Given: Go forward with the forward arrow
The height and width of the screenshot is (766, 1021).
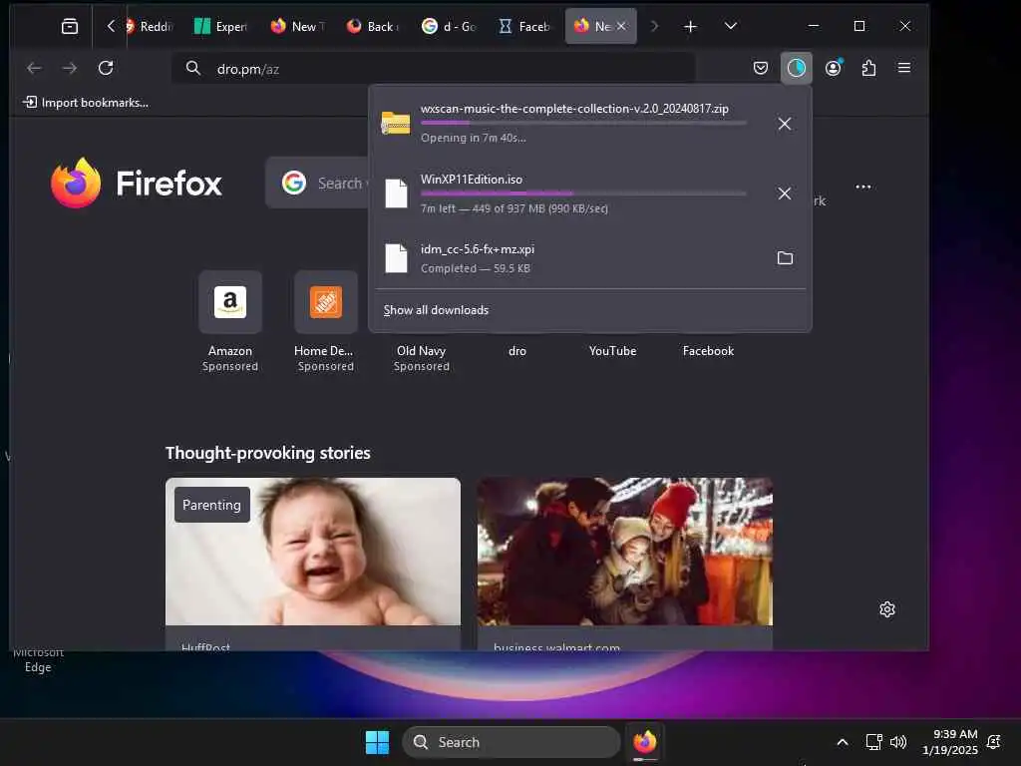Looking at the screenshot, I should [70, 68].
